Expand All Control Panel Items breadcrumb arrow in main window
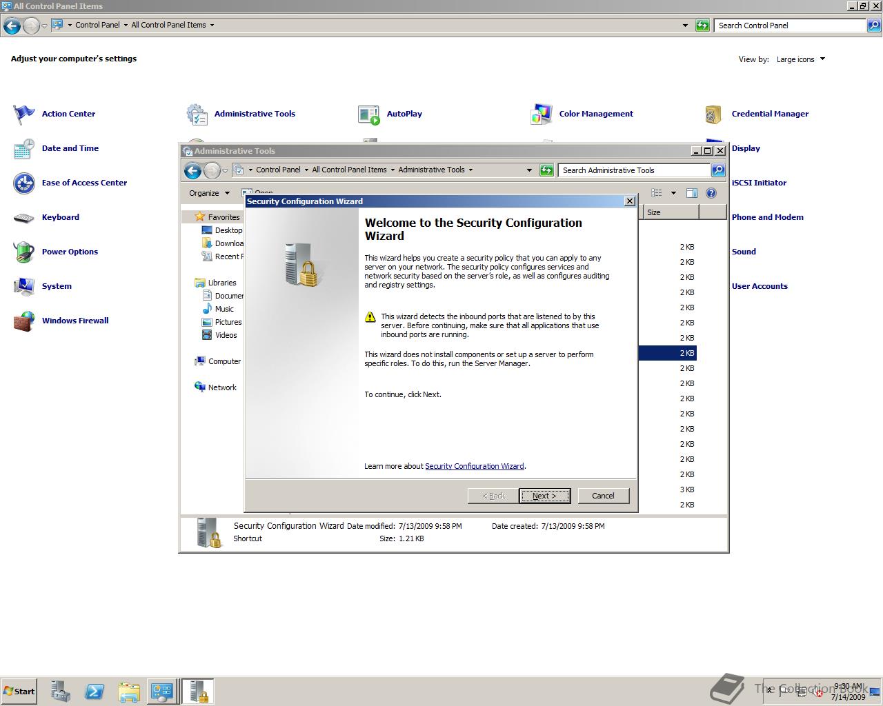Viewport: 883px width, 706px height. pyautogui.click(x=212, y=25)
